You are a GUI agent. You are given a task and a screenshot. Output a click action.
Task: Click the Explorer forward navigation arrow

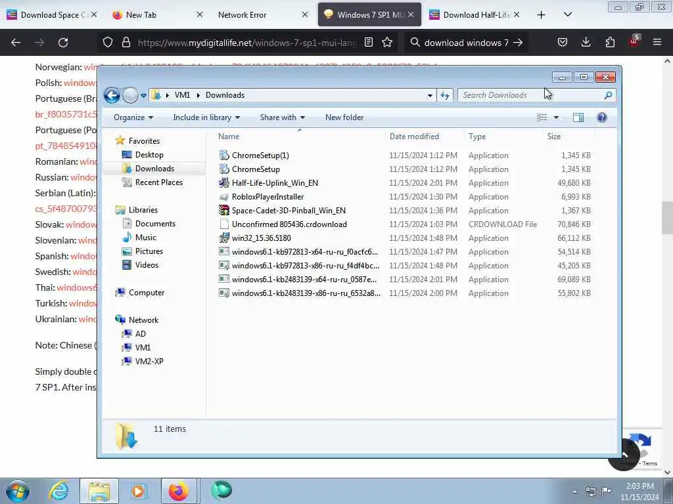point(130,95)
